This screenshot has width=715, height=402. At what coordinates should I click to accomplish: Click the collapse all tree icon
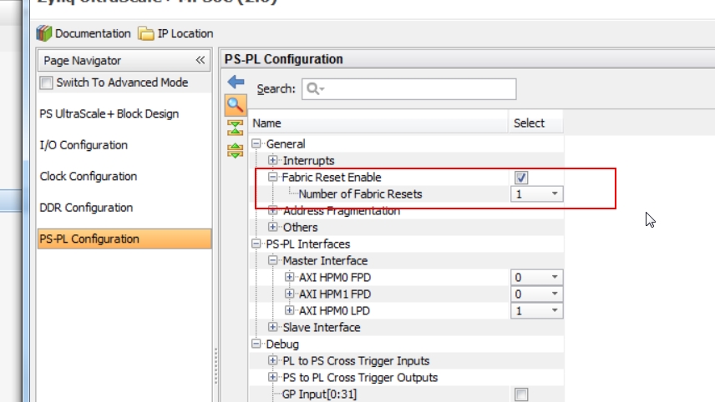point(236,127)
